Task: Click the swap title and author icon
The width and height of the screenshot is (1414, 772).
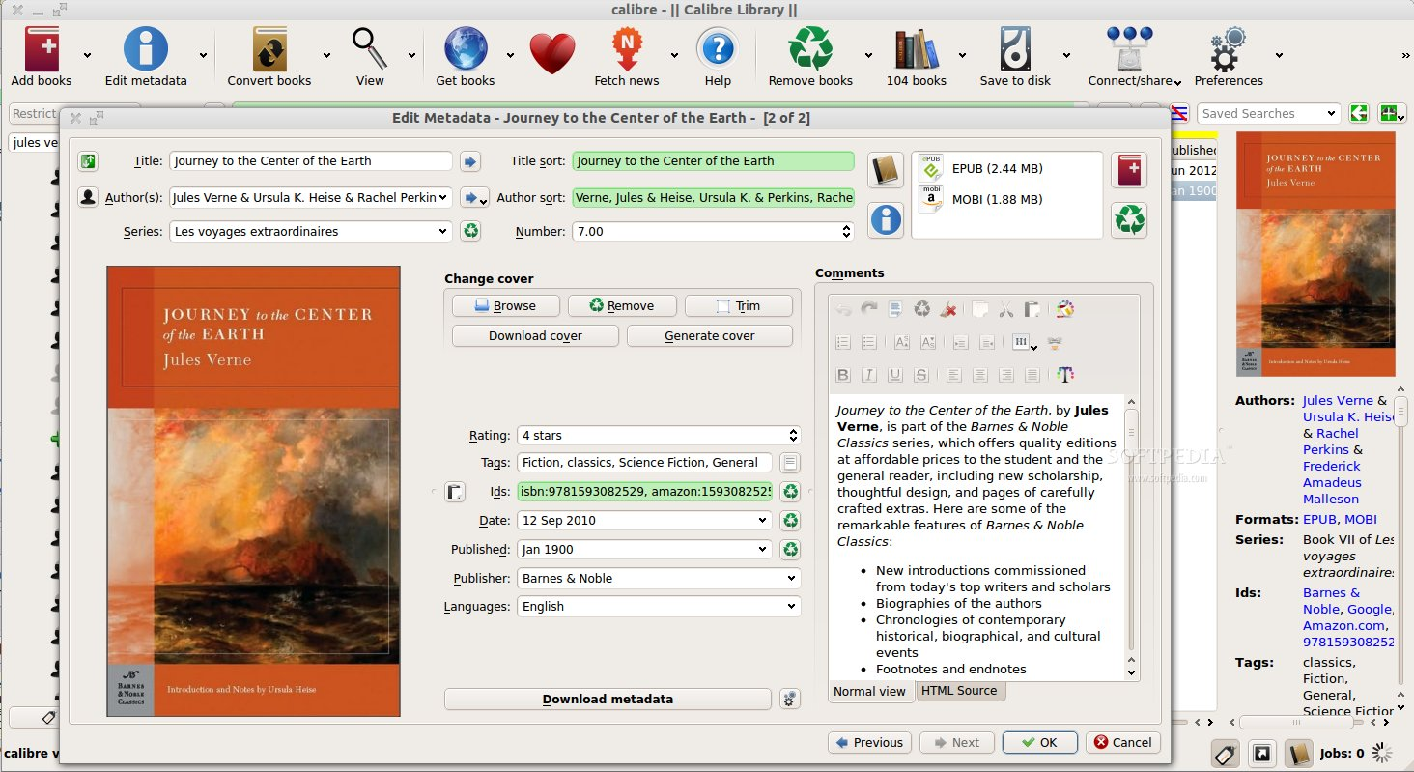Action: (88, 161)
